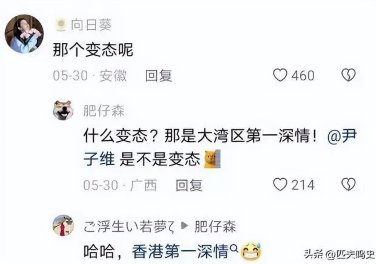The image size is (376, 264).
Task: Tap the cat peeking emoji sticker
Action: pos(212,159)
